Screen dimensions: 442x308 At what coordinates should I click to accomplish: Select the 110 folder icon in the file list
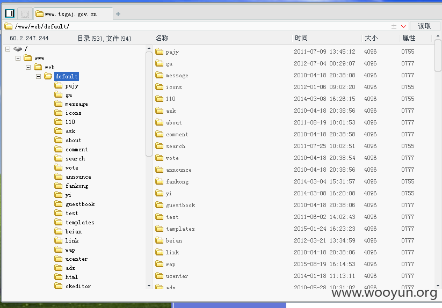point(160,99)
